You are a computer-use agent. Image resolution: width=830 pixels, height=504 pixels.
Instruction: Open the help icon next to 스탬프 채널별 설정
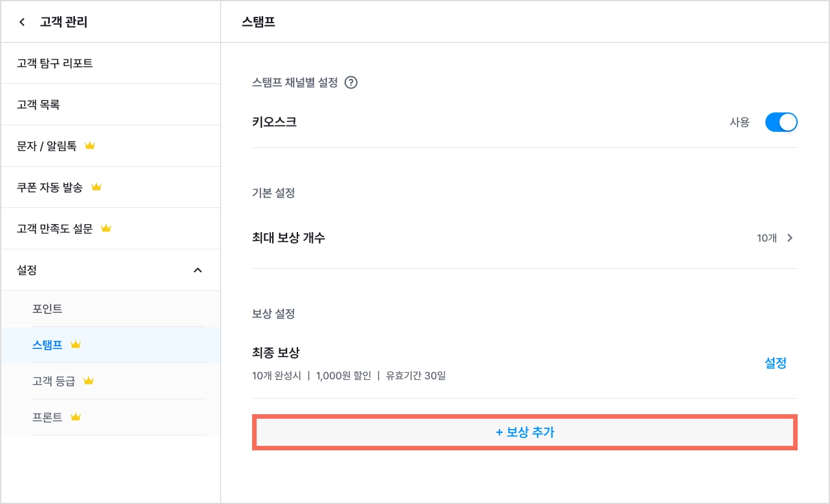click(351, 83)
